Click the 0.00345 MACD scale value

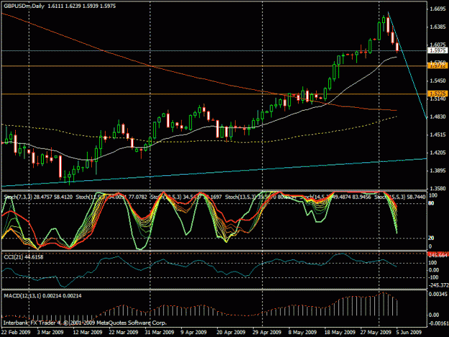tap(438, 294)
